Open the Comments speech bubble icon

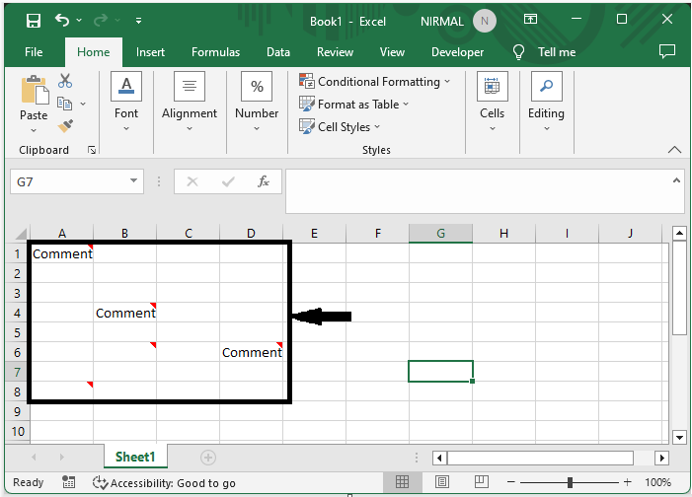pos(667,51)
